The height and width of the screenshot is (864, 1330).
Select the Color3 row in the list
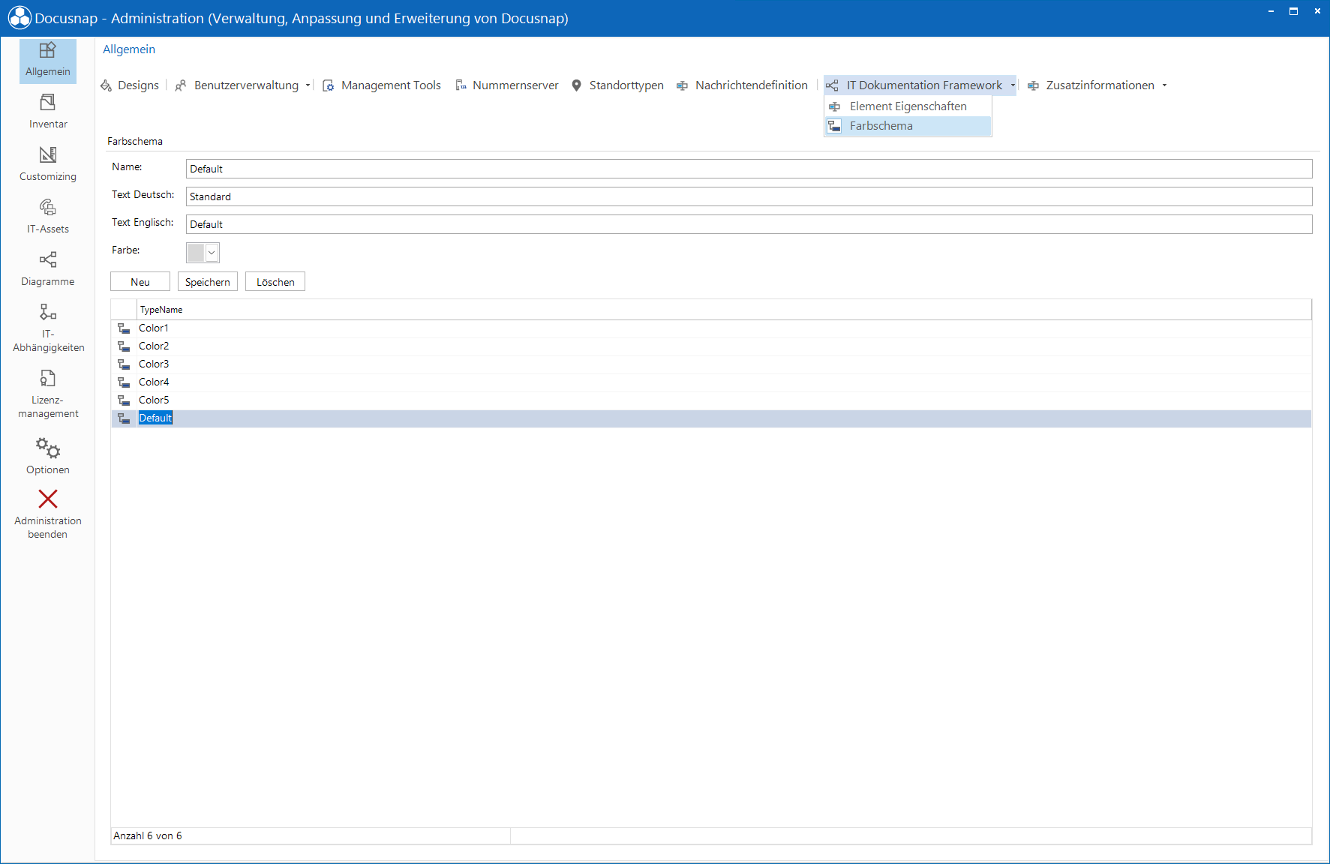[711, 364]
